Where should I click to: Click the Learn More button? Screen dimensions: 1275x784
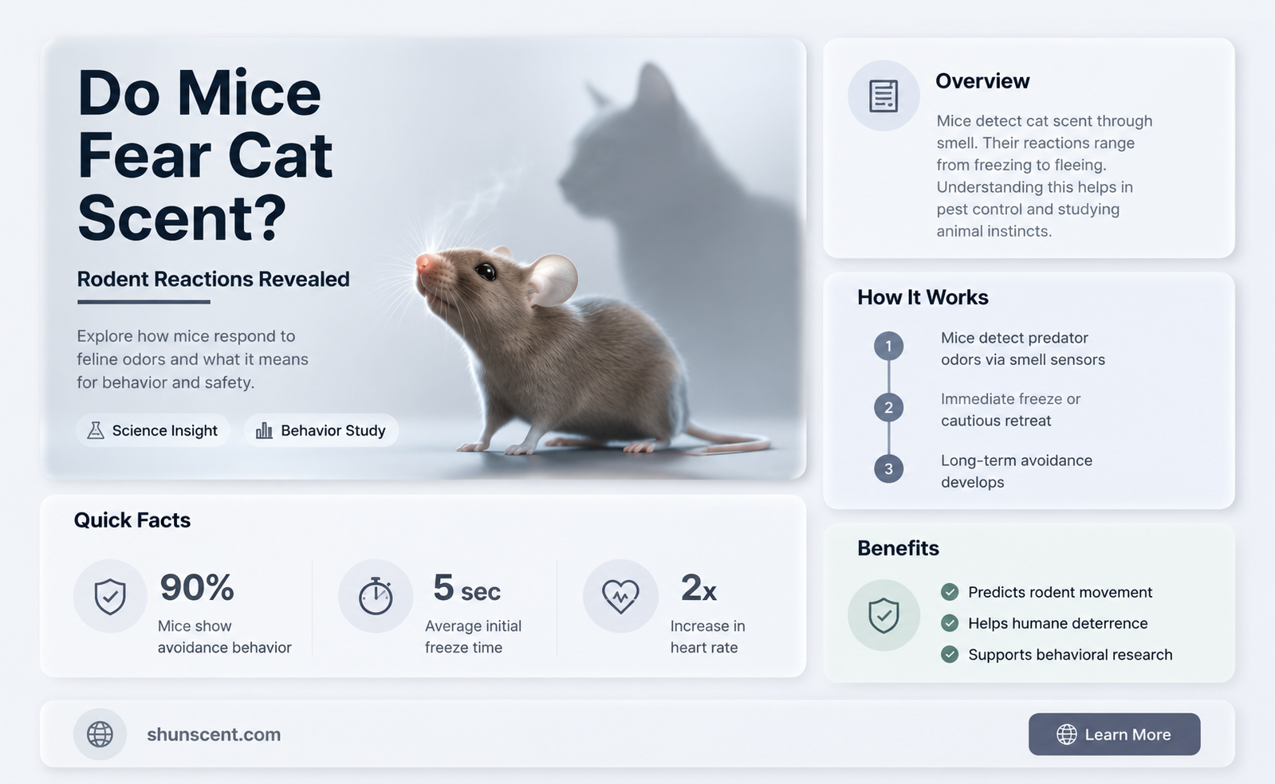point(1114,734)
